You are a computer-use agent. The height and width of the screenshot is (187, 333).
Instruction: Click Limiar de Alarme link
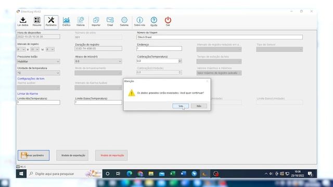28,94
